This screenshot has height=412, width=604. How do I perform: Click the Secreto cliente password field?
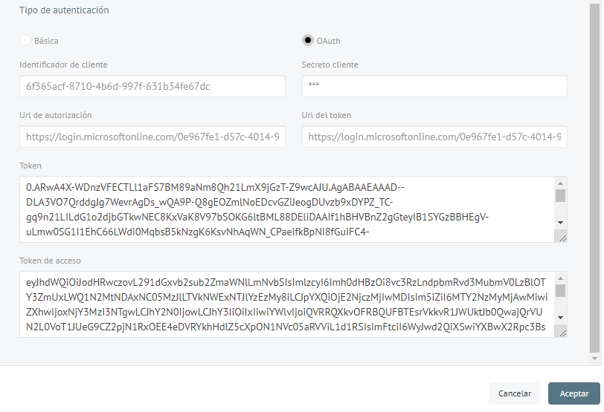click(x=434, y=86)
